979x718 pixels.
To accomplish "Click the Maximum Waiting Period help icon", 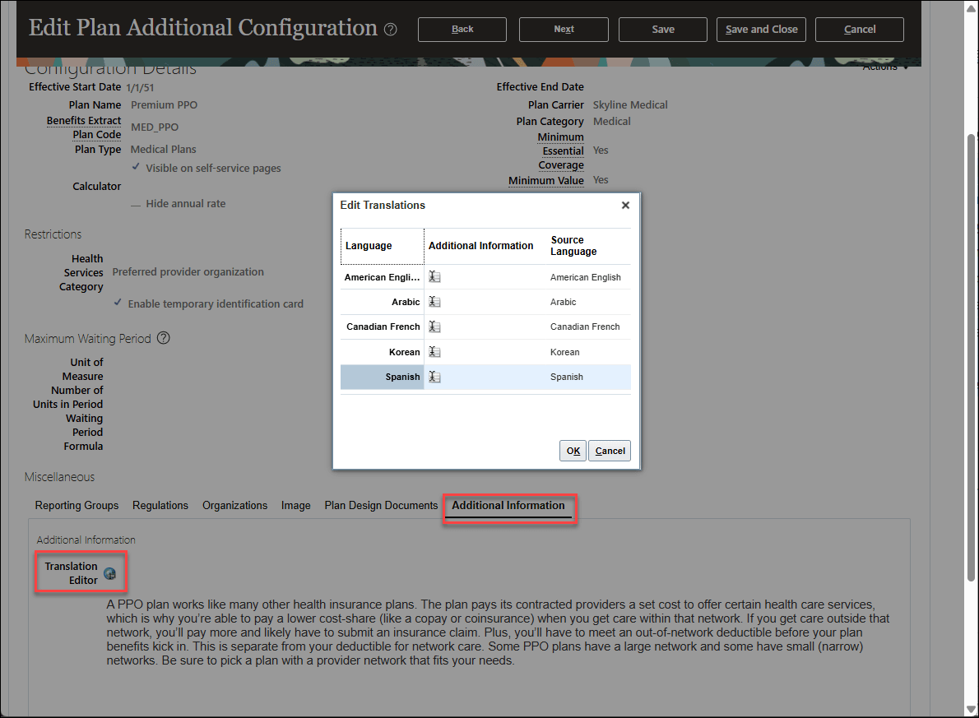I will [163, 337].
